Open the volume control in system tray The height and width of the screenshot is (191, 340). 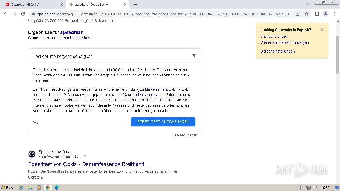302,188
